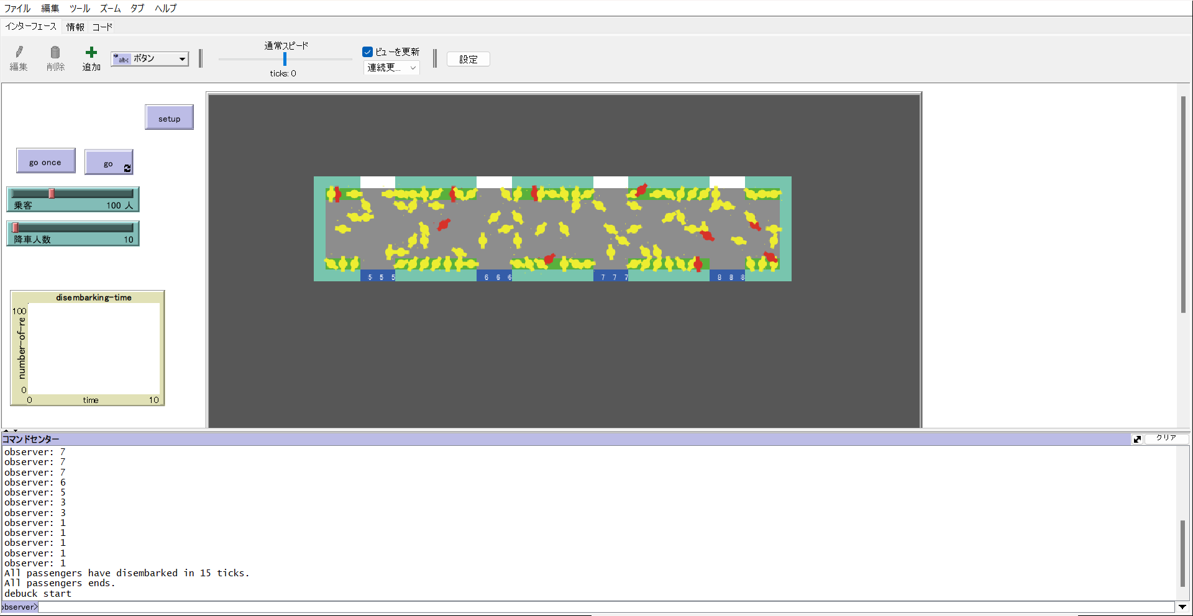The height and width of the screenshot is (616, 1193).
Task: Expand the 連続更新 update mode dropdown
Action: click(x=391, y=68)
